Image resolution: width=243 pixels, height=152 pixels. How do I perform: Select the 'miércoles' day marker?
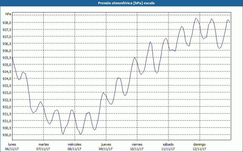[74, 144]
